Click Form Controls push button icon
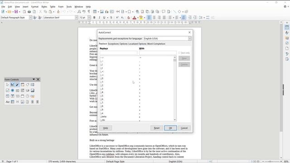The width and height of the screenshot is (290, 163). pos(27,91)
